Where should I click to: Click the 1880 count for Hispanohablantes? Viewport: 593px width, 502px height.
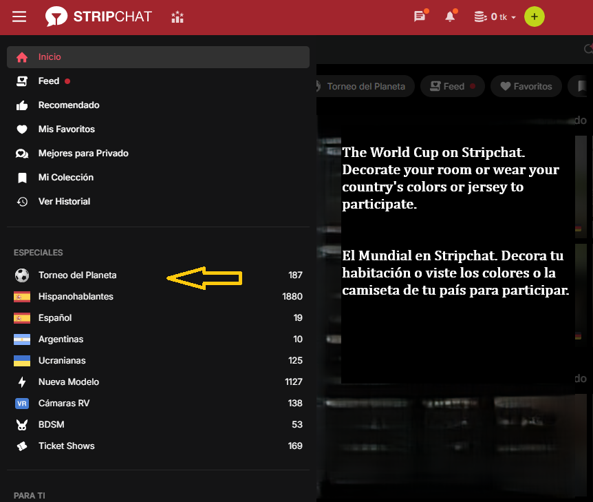292,296
